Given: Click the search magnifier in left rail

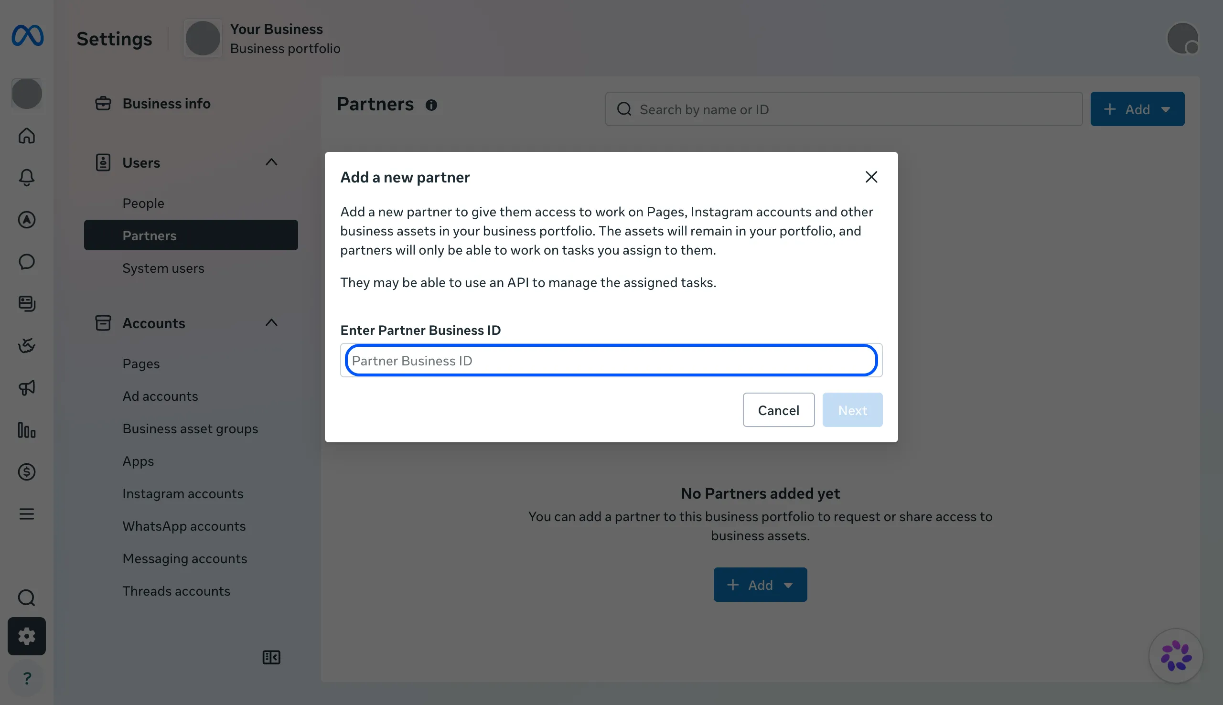Looking at the screenshot, I should pyautogui.click(x=27, y=598).
